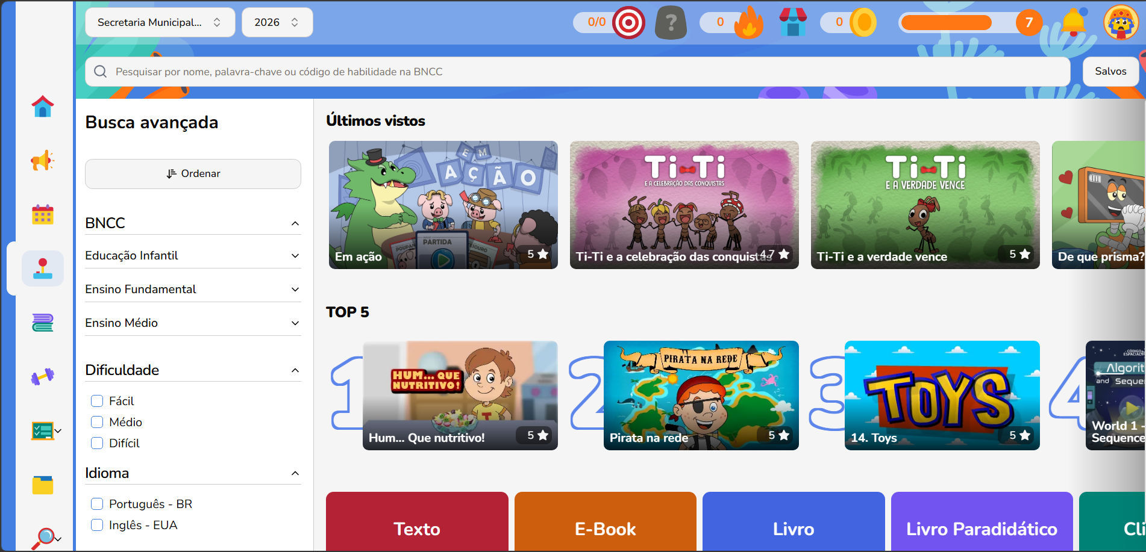Select the Livro Paradidático category tab

coord(982,522)
